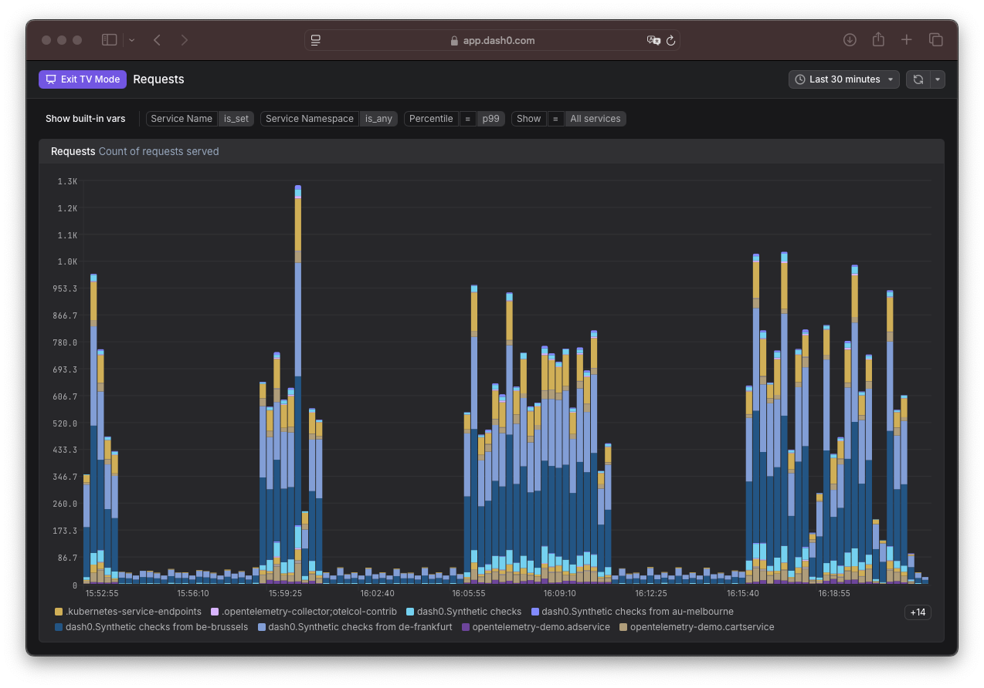Click the translate icon in address bar
The height and width of the screenshot is (688, 984).
653,41
